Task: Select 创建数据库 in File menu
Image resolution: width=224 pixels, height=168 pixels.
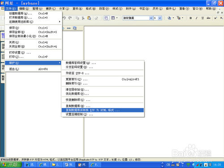Action: [34, 13]
